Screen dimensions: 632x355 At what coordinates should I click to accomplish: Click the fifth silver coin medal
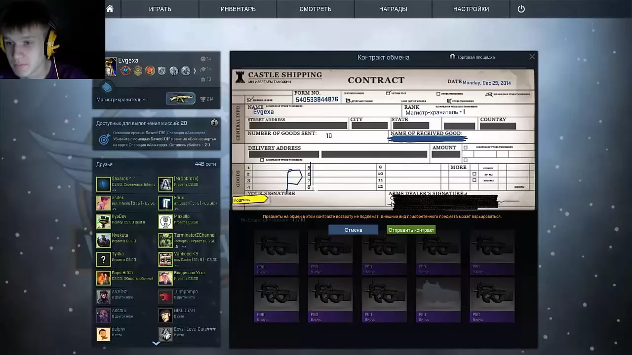click(x=174, y=71)
